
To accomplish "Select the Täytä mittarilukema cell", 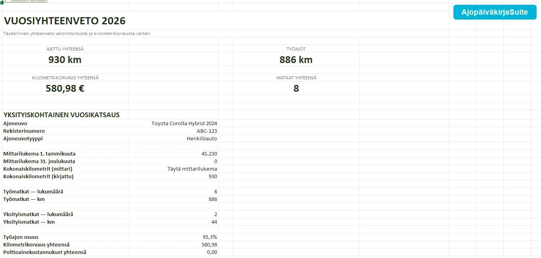I will click(173, 169).
